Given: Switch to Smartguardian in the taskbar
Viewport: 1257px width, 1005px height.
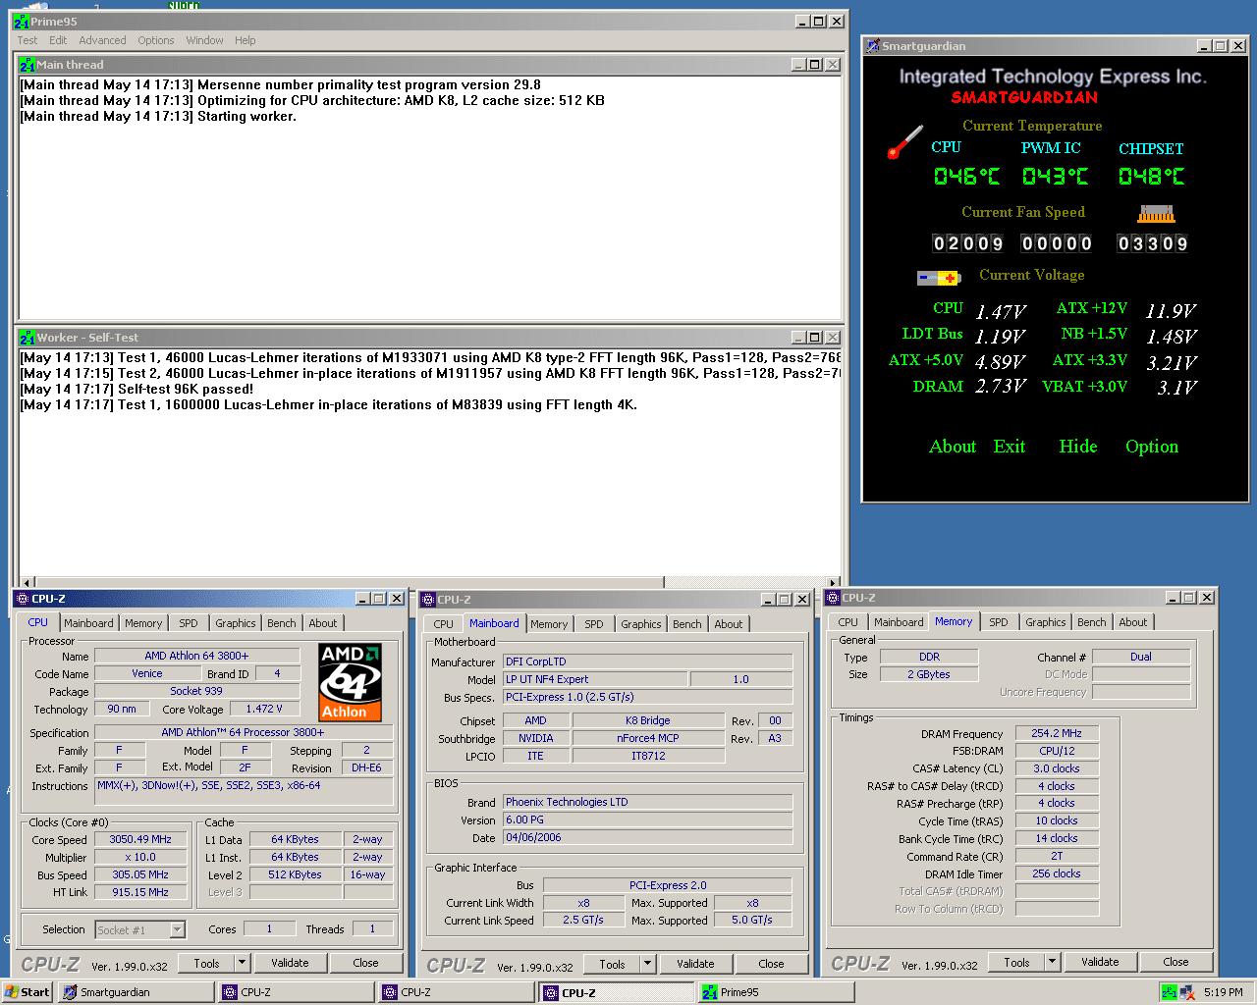Looking at the screenshot, I should (136, 992).
